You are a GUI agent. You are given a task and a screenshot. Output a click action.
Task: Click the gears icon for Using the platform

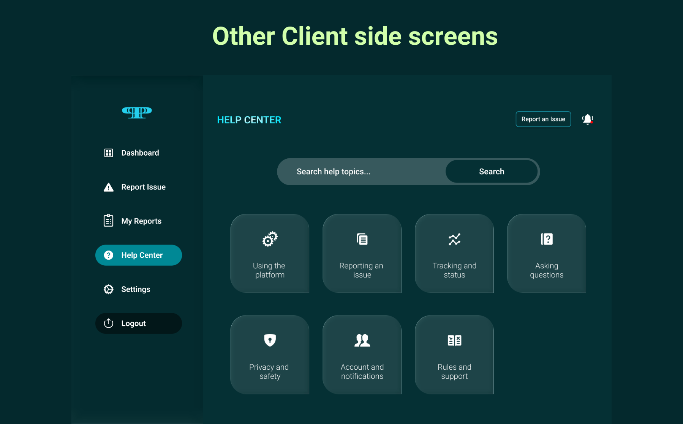pyautogui.click(x=270, y=239)
